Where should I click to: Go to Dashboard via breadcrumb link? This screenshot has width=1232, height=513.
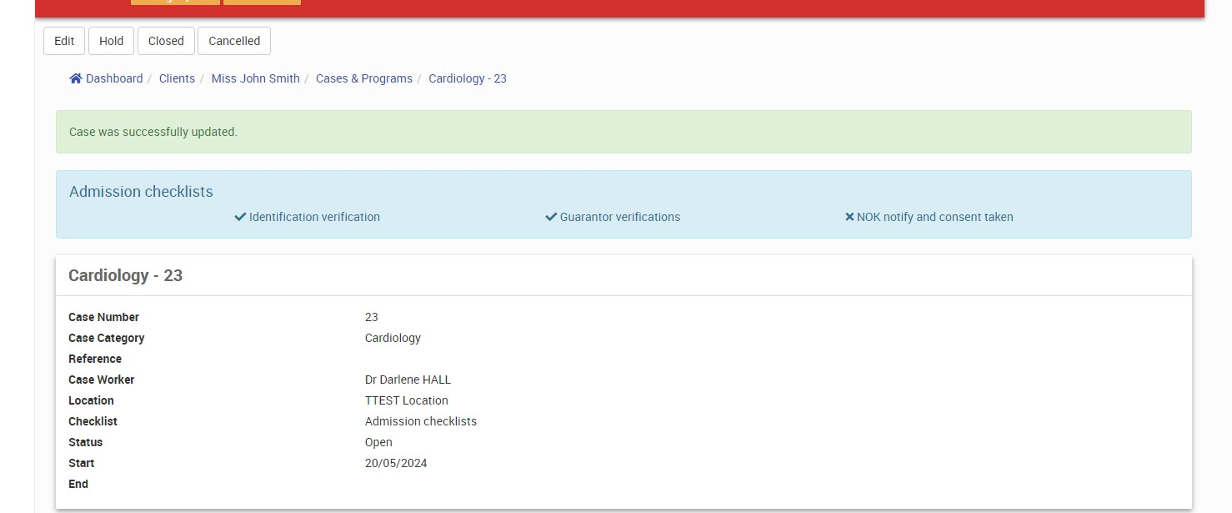(114, 78)
